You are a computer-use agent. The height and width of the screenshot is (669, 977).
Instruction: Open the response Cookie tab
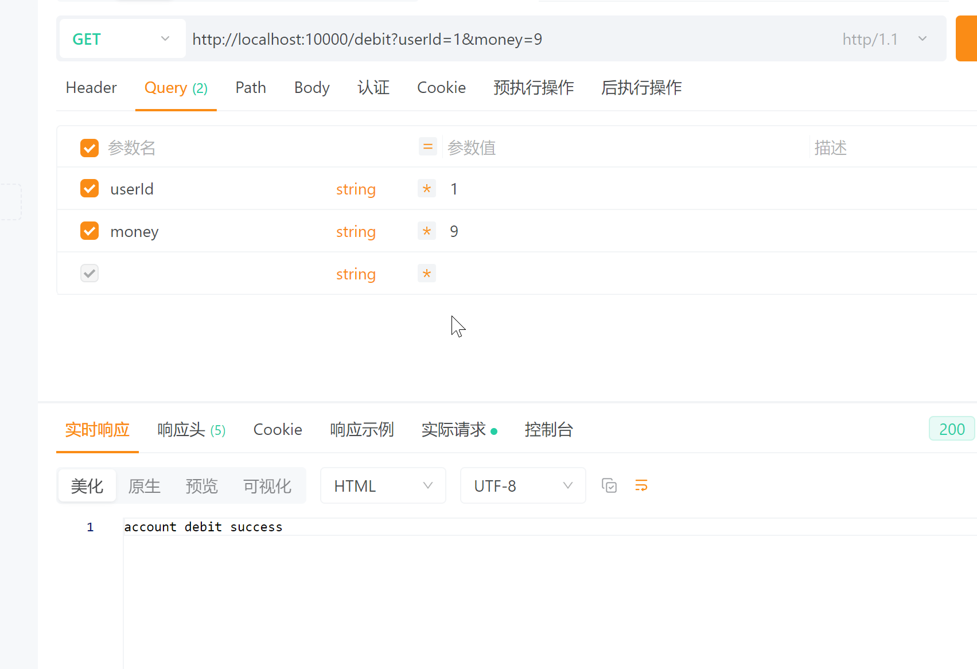pyautogui.click(x=278, y=429)
